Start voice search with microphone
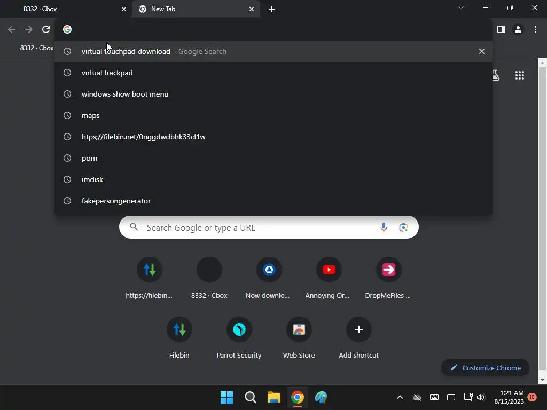 tap(384, 227)
